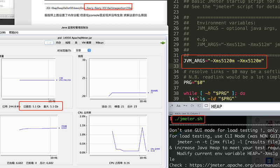Click the ls=`ls -ld "$PRG"` line
The width and height of the screenshot is (280, 168).
213,99
